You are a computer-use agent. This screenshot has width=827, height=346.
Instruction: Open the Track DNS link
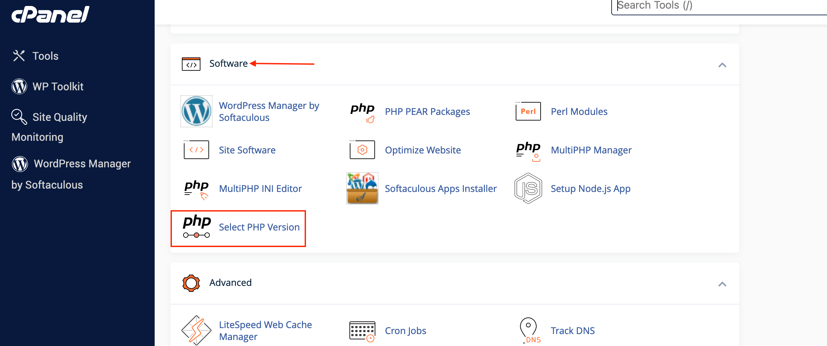click(573, 331)
